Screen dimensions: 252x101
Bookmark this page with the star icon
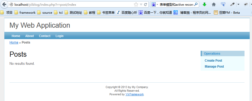point(136,4)
